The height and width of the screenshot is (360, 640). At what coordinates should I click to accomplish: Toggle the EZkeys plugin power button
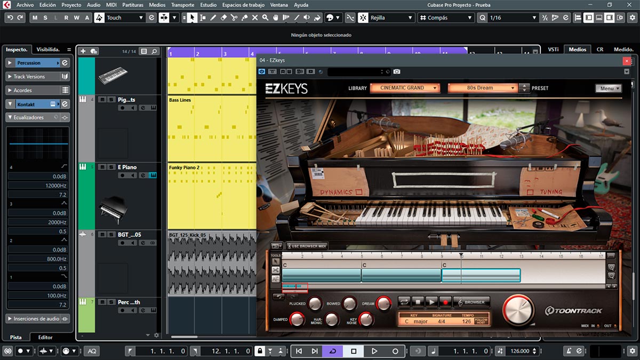click(262, 71)
